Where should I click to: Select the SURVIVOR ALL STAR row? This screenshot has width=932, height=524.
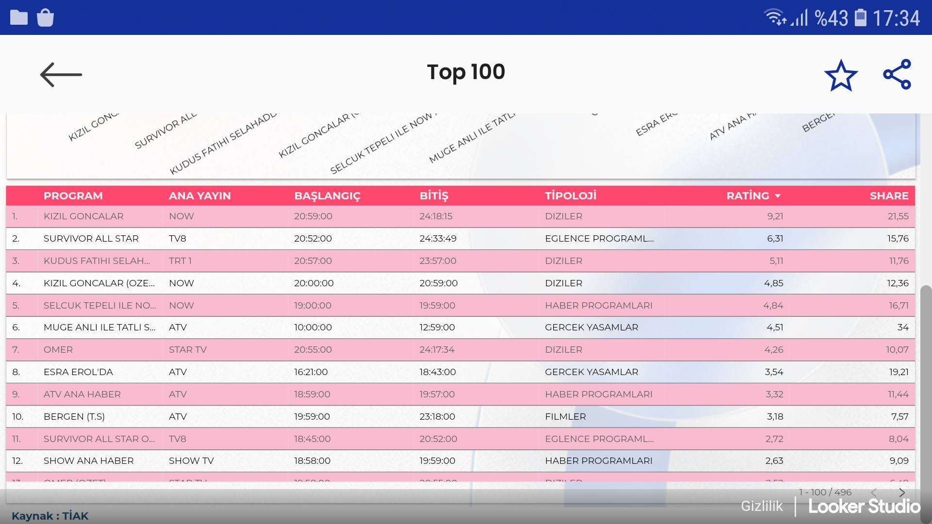(x=91, y=239)
